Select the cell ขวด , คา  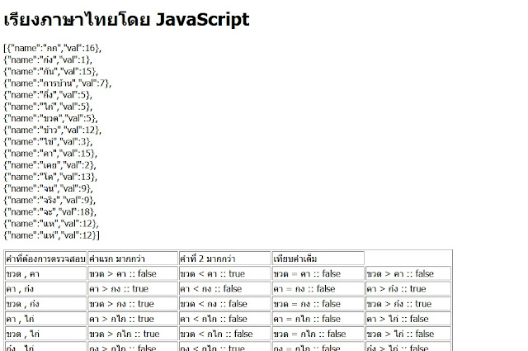[x=46, y=273]
